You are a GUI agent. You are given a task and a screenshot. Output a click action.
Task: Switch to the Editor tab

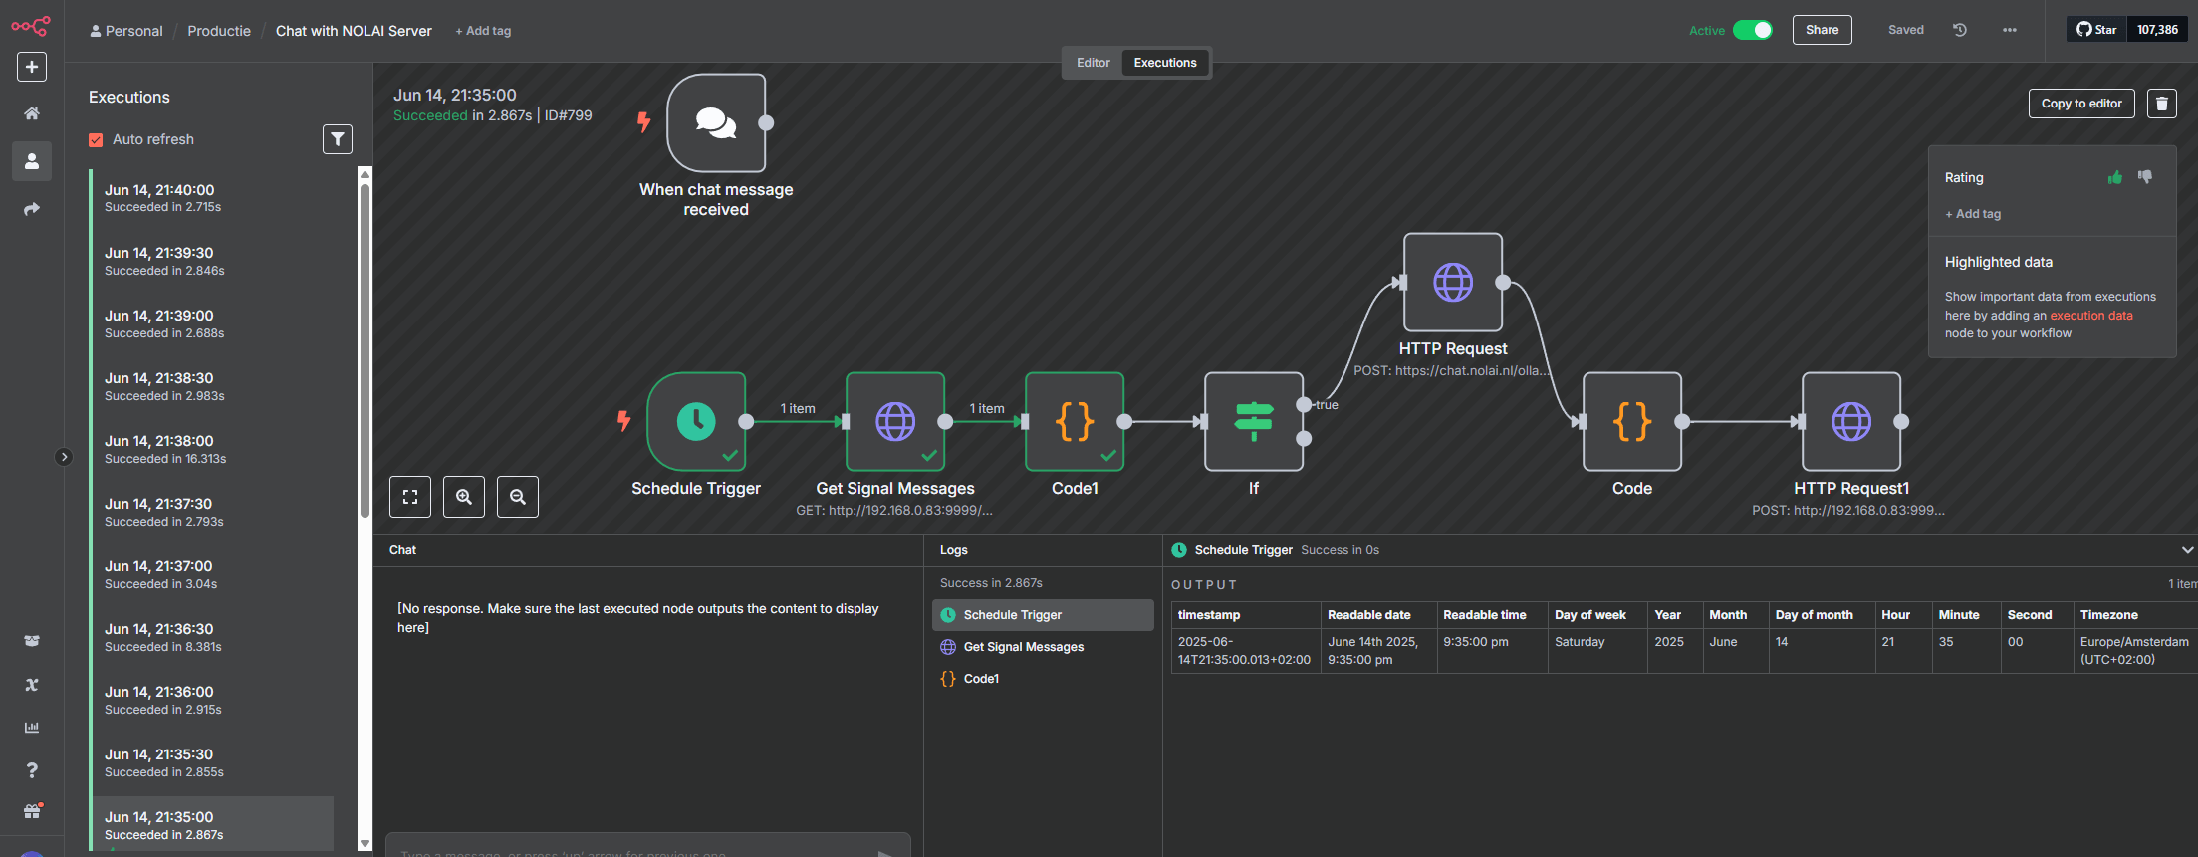(1093, 63)
